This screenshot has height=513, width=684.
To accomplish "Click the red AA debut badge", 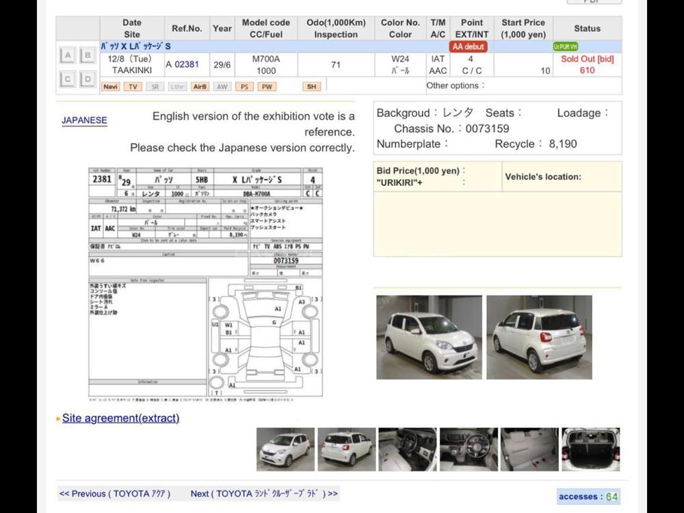I will click(469, 47).
